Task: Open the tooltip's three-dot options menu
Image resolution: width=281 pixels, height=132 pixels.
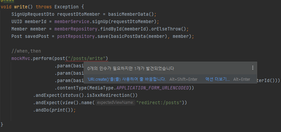Action: tap(253, 68)
